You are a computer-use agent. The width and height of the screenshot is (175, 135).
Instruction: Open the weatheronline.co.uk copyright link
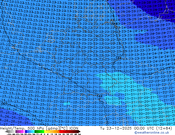(x=152, y=133)
